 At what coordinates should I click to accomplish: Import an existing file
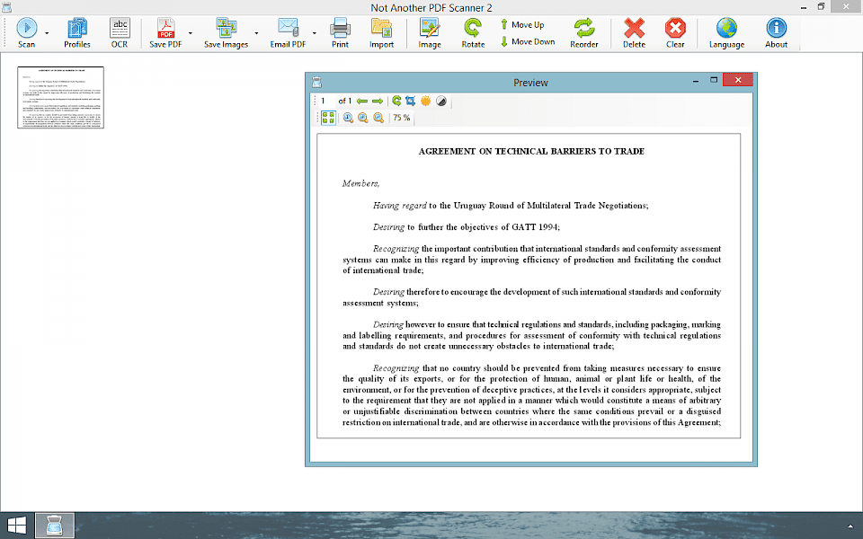(381, 33)
